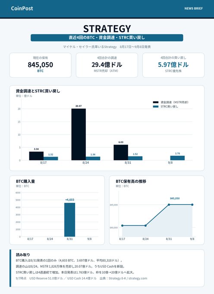214x294 pixels.
Task: Click the 8/31 axis label in BTC購入量 chart
Action: [70, 239]
